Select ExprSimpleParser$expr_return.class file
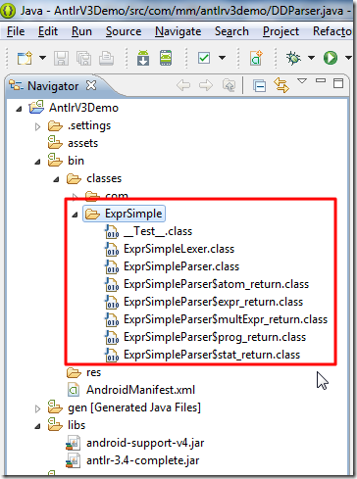This screenshot has height=479, width=357. pos(213,302)
